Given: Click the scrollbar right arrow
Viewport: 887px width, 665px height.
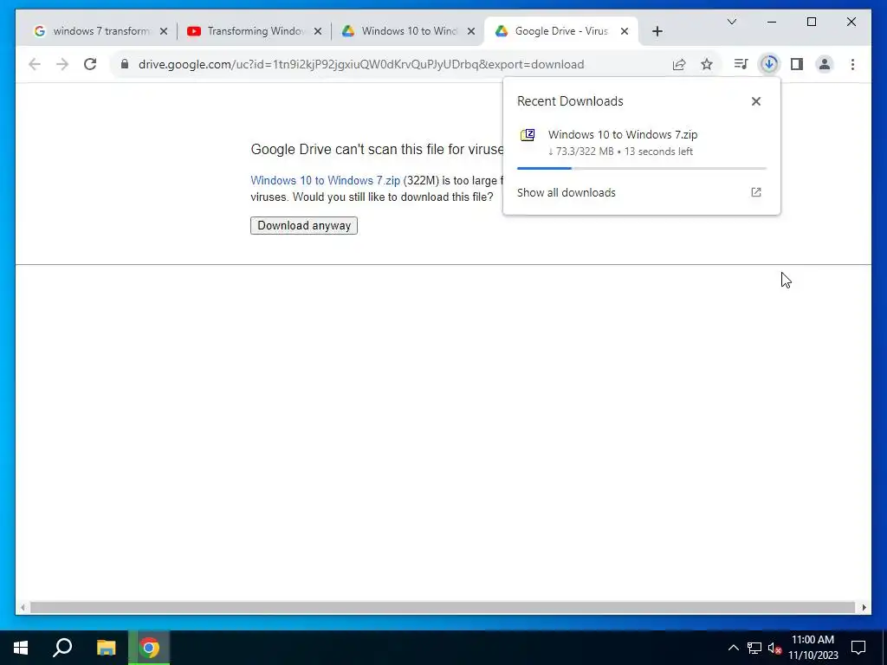Looking at the screenshot, I should [864, 607].
